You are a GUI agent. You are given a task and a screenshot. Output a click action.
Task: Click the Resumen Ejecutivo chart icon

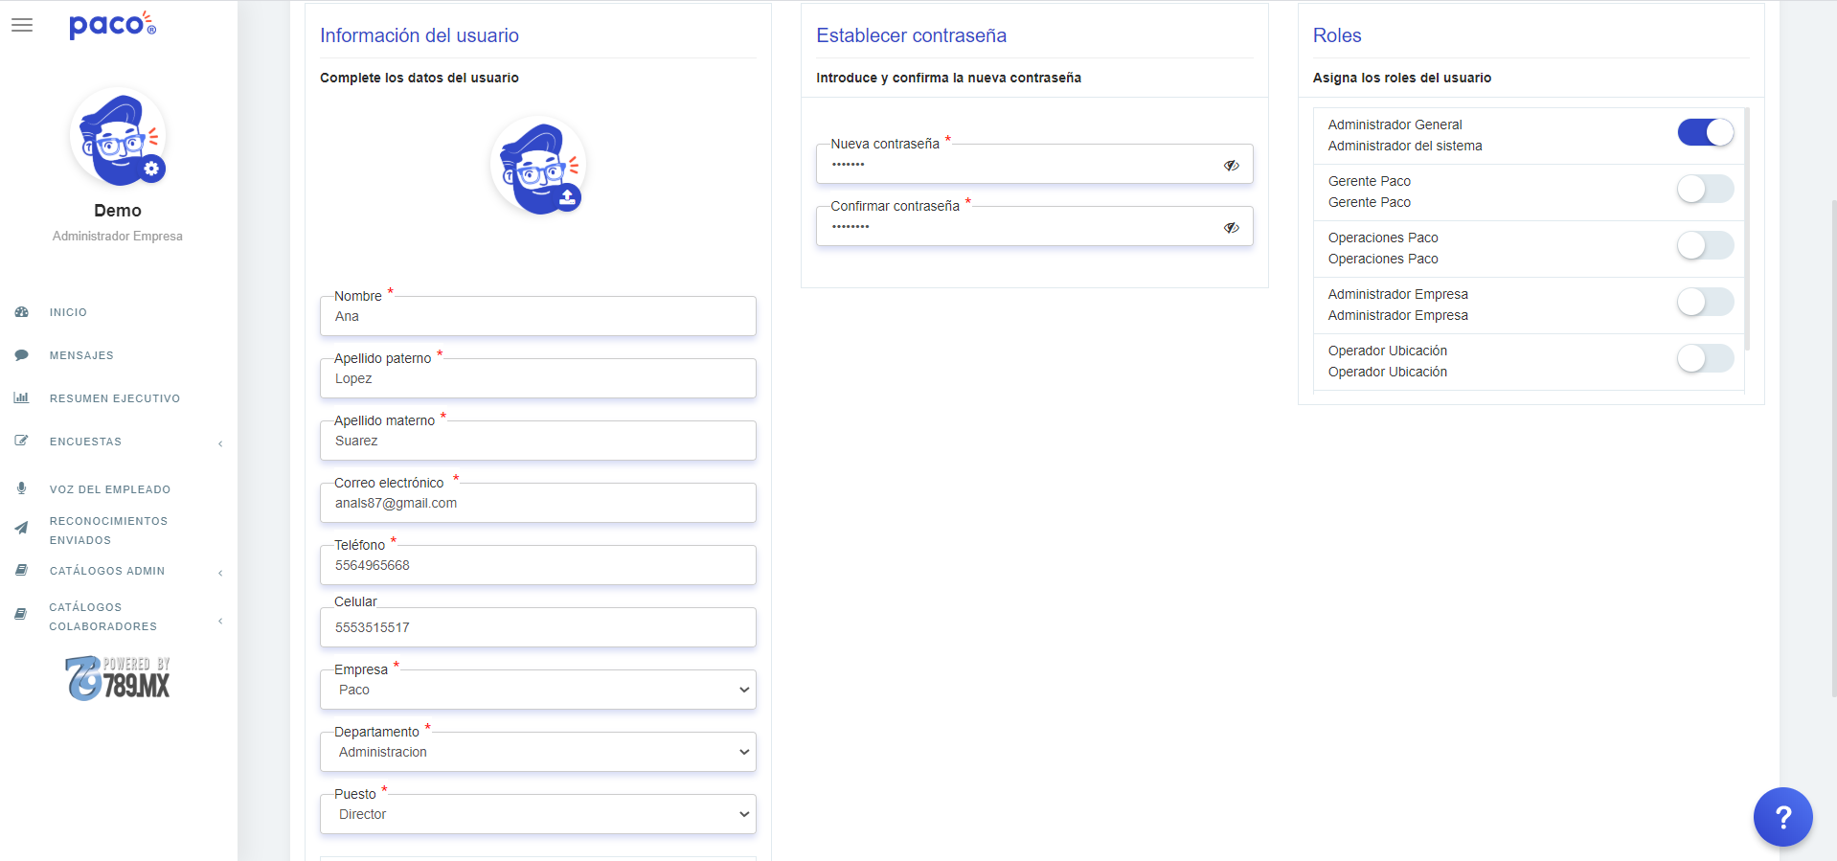(21, 397)
